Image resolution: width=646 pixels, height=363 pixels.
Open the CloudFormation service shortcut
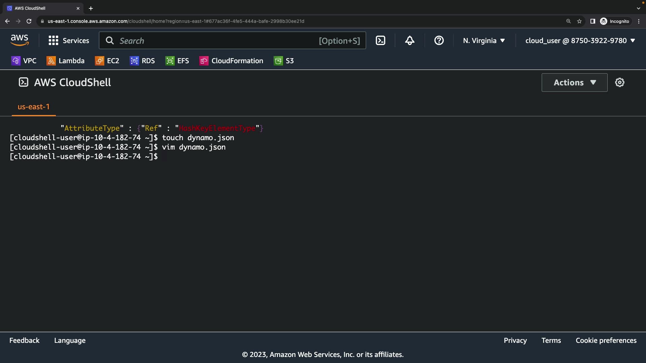click(x=231, y=61)
